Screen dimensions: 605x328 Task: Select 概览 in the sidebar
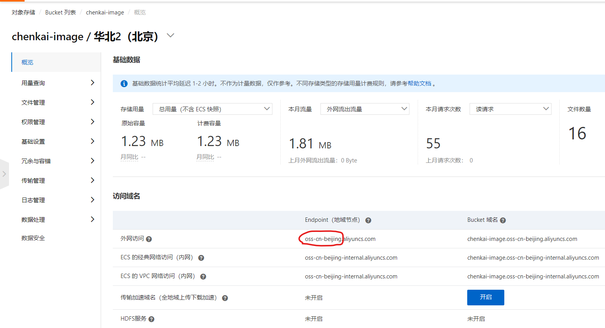click(x=56, y=62)
